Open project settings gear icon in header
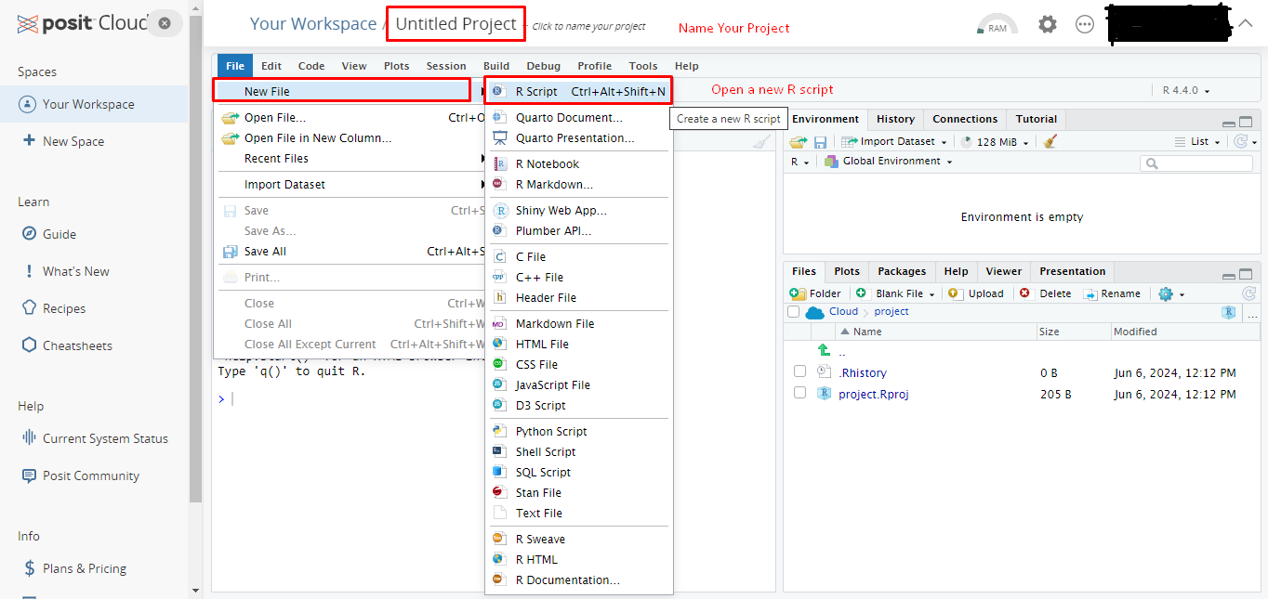This screenshot has width=1268, height=599. click(1048, 24)
